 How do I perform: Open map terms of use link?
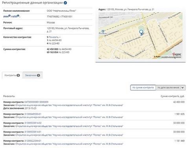tap(171, 57)
